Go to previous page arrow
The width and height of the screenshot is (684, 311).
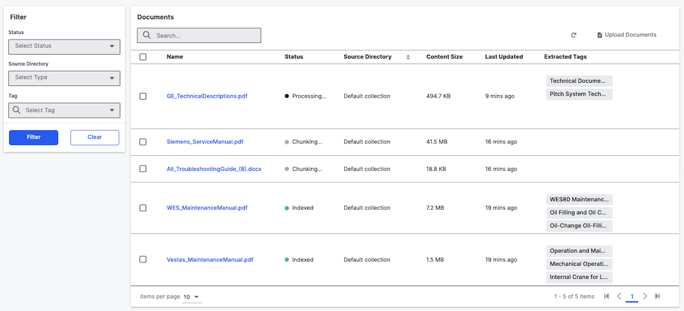pyautogui.click(x=619, y=296)
